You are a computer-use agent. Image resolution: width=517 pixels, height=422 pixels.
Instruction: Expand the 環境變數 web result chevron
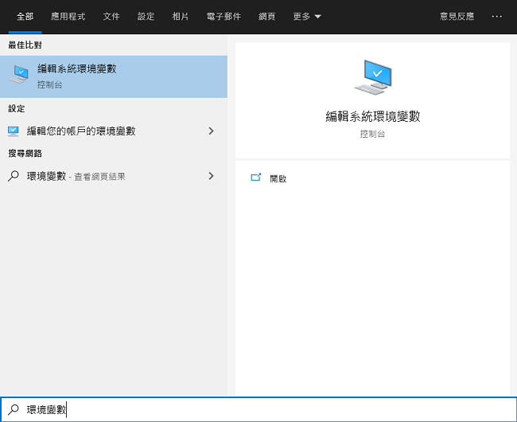(211, 176)
